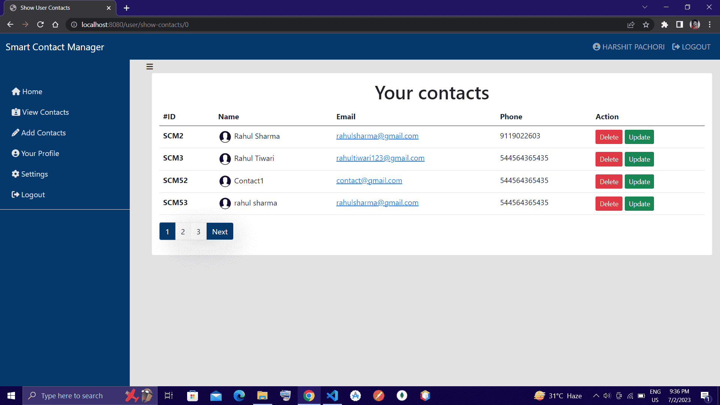Click Rahul Sharma's profile avatar in SCM2 row
720x405 pixels.
[x=225, y=136]
